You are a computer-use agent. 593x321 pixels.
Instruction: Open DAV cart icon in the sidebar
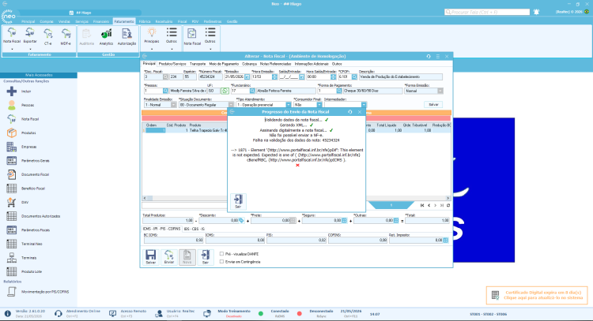point(12,202)
